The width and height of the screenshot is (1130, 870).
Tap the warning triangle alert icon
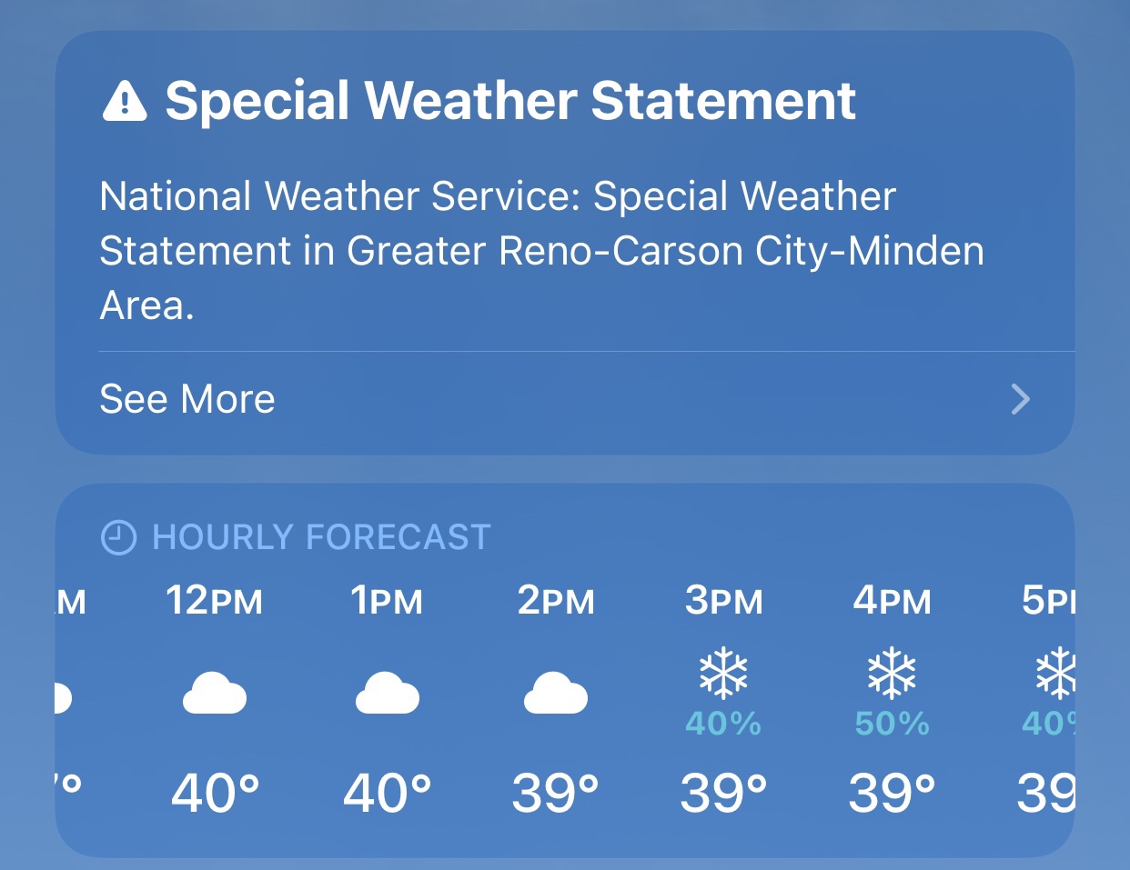(125, 100)
